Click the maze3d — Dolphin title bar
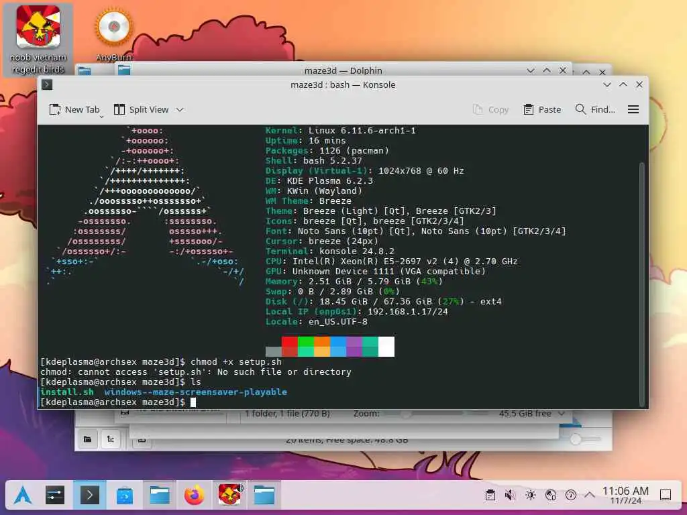This screenshot has height=515, width=687. [343, 70]
